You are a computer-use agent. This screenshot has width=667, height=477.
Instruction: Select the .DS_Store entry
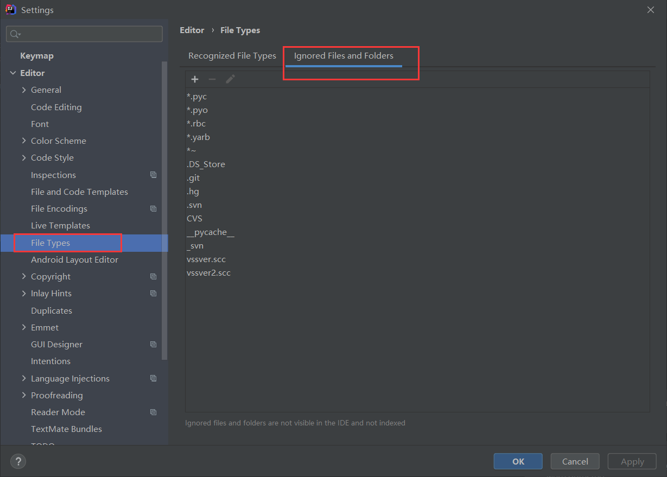pyautogui.click(x=206, y=164)
